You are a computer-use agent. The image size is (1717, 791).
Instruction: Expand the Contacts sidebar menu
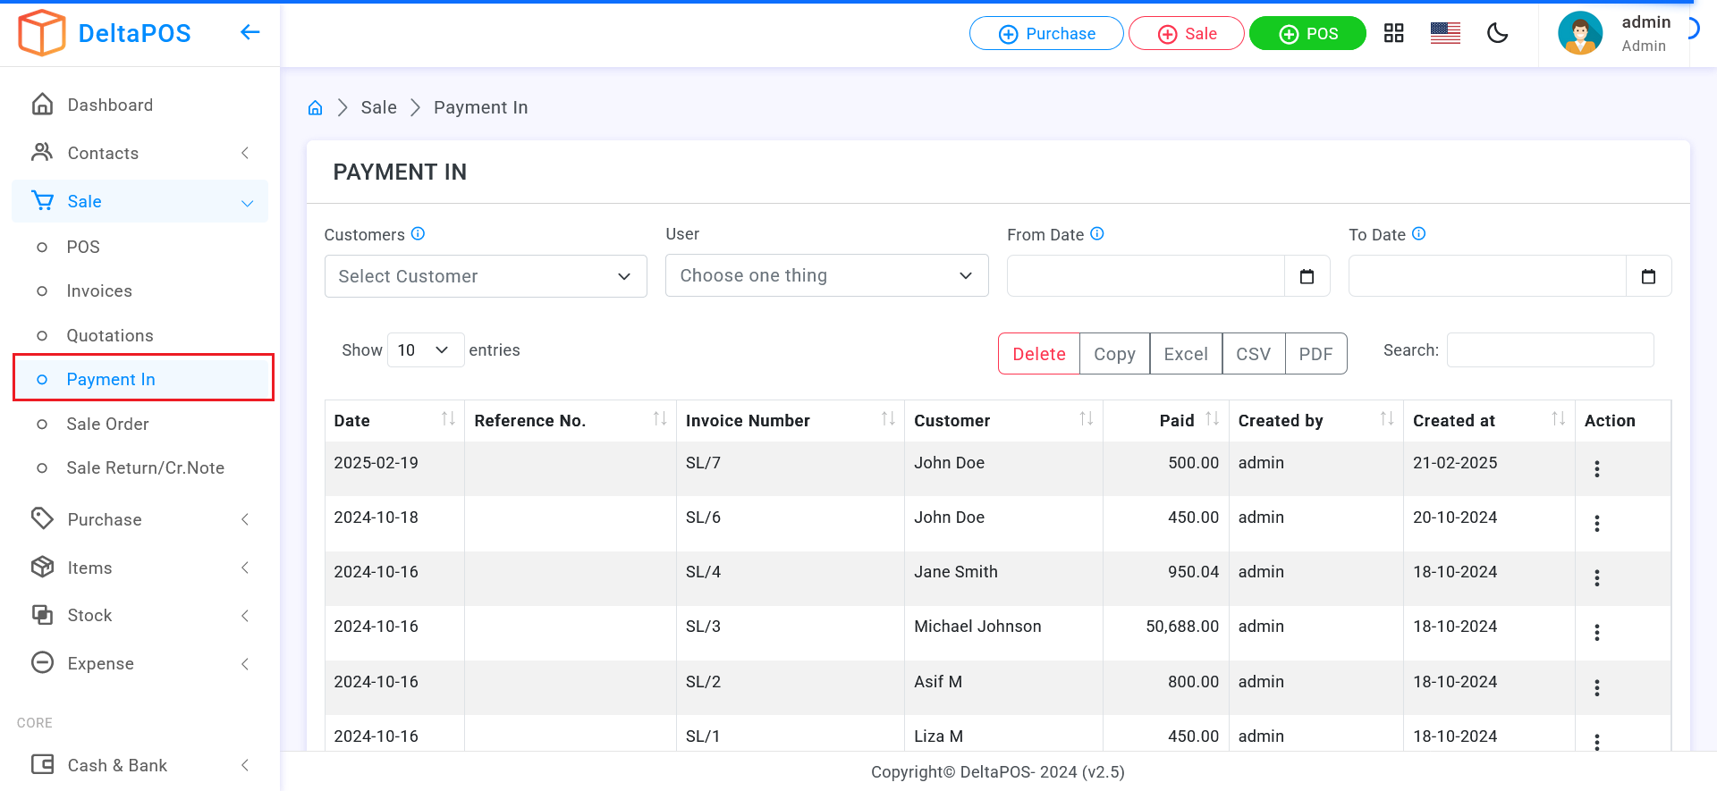pyautogui.click(x=140, y=153)
